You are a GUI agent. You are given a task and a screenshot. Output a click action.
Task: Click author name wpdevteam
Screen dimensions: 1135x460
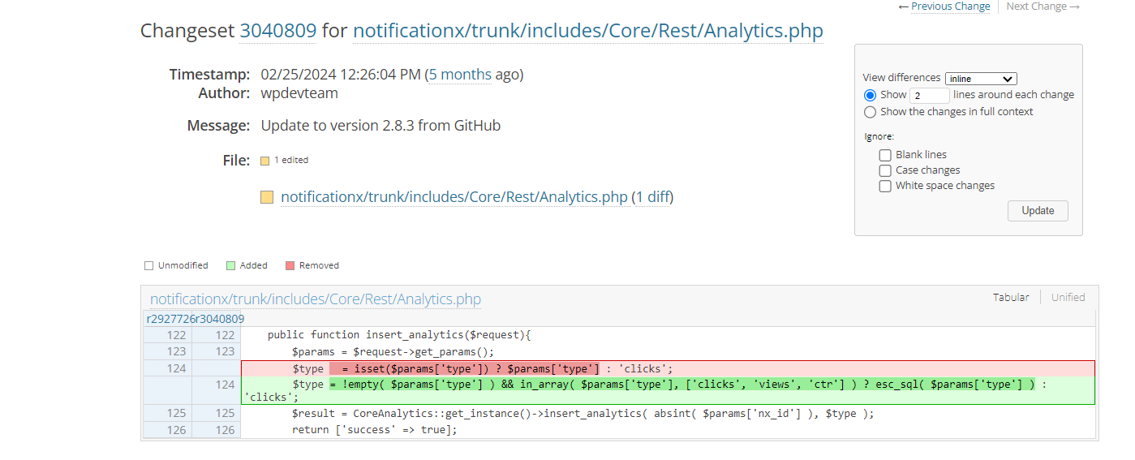pos(299,93)
